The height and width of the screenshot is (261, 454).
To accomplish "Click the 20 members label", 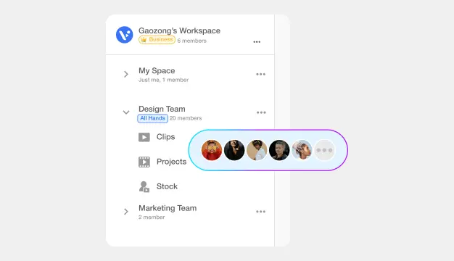I will point(186,118).
